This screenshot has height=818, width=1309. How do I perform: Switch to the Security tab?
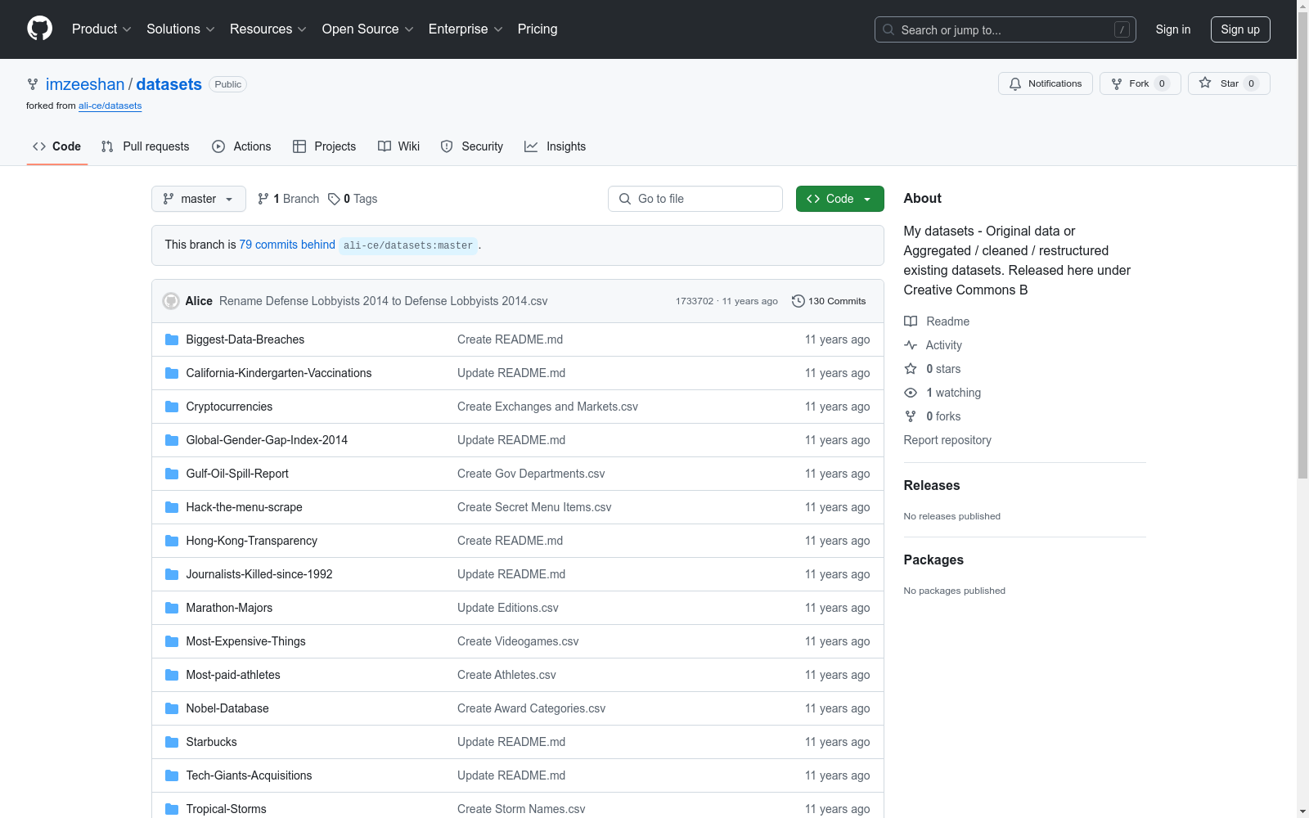472,146
